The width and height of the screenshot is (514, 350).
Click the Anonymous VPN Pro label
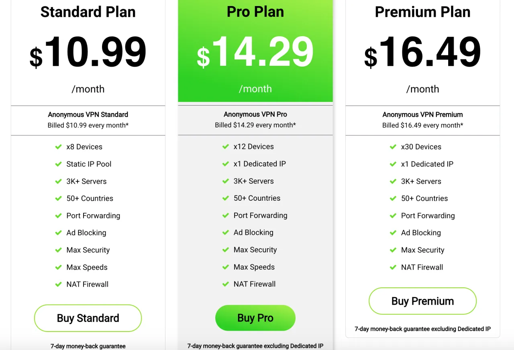[255, 114]
